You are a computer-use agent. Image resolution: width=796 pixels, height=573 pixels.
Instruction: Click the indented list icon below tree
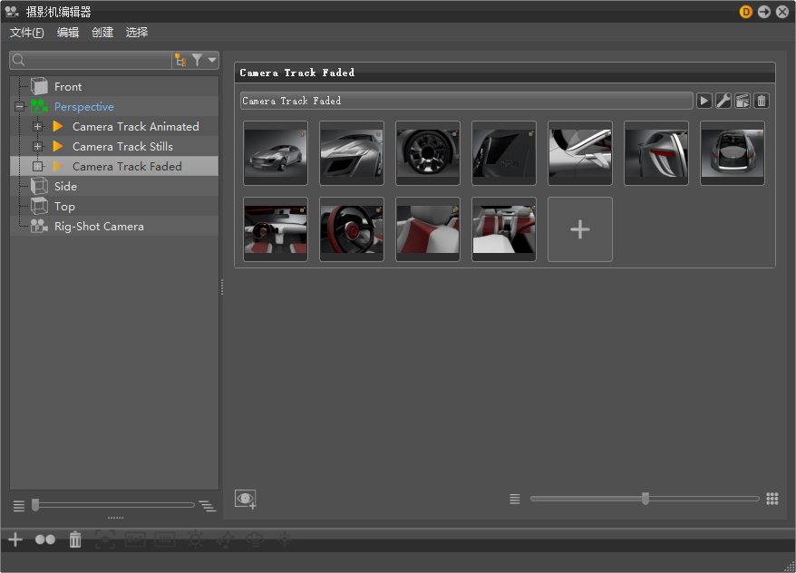coord(208,506)
